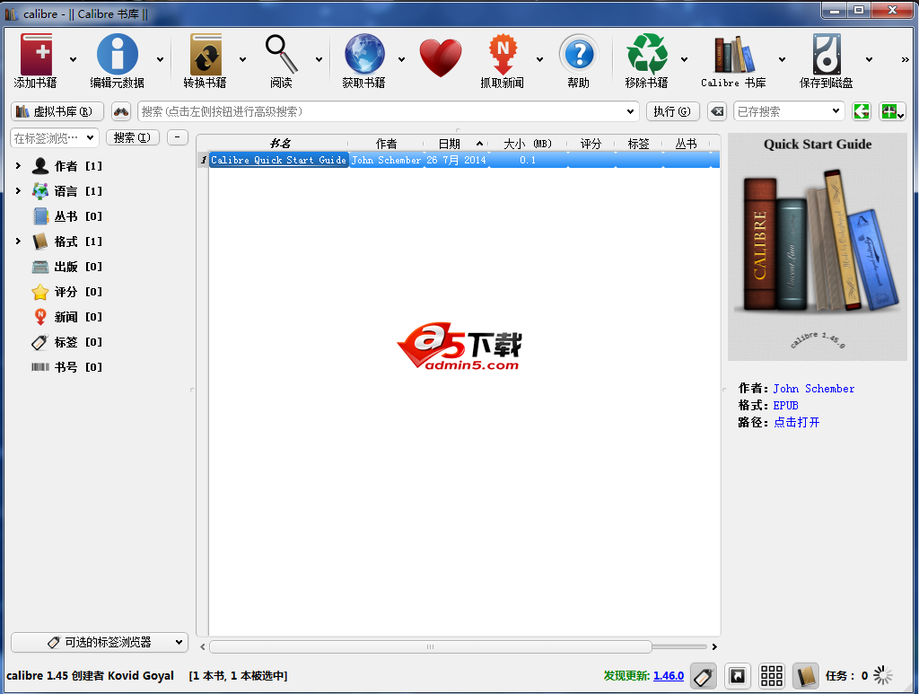Expand the Languages (语言) tree node
Viewport: 919px width, 694px height.
tap(18, 191)
